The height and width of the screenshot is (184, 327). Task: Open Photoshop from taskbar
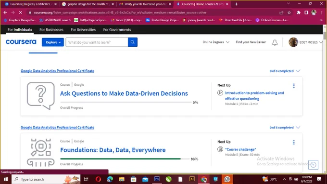pos(157,179)
